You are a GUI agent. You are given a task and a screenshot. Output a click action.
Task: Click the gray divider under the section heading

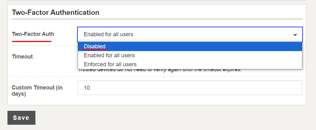pyautogui.click(x=157, y=19)
